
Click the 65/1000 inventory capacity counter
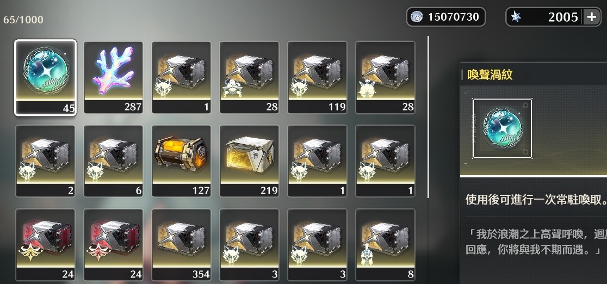pyautogui.click(x=23, y=20)
